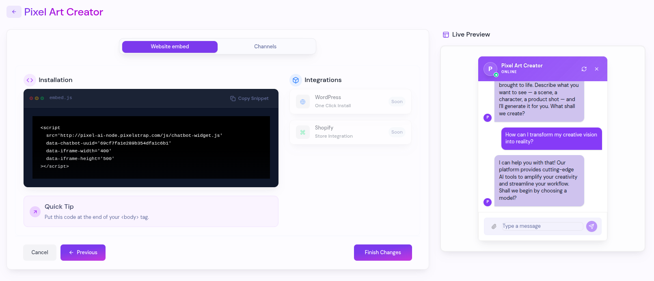Click the red dot in code window

tap(31, 98)
